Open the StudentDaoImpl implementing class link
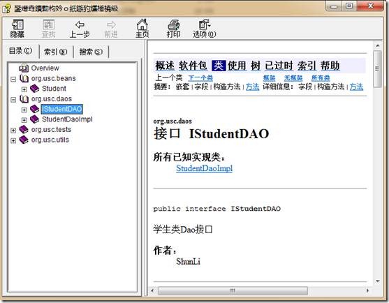Screen dimensions: 389x303 [x=205, y=168]
